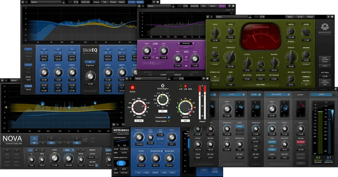Open the help question mark in the blue SlickEQ window
The image size is (338, 177).
click(154, 2)
